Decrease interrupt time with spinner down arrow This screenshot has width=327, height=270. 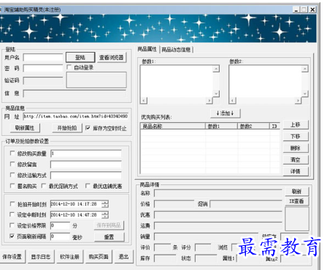(x=105, y=217)
